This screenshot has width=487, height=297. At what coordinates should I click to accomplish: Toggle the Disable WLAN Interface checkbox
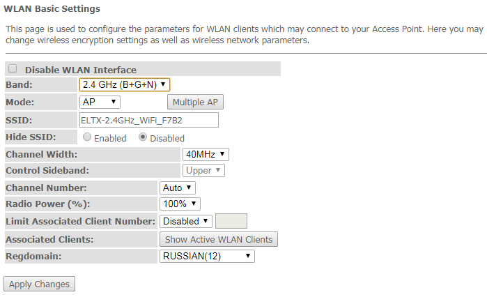coord(13,69)
